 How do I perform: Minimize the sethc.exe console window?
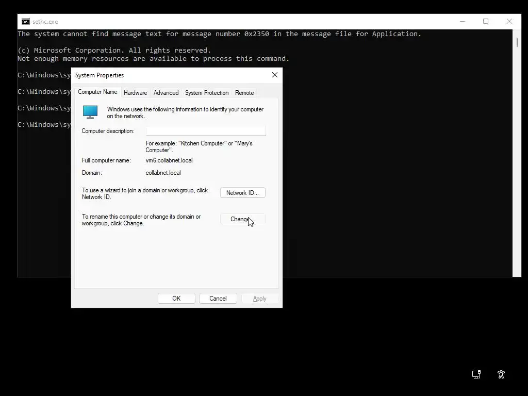pos(463,21)
